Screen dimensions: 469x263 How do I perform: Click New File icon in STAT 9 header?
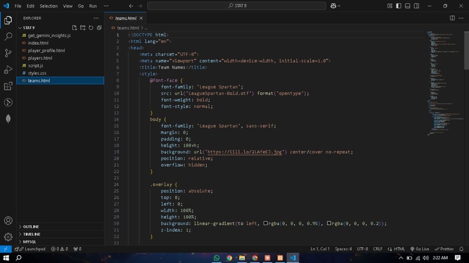click(x=74, y=28)
